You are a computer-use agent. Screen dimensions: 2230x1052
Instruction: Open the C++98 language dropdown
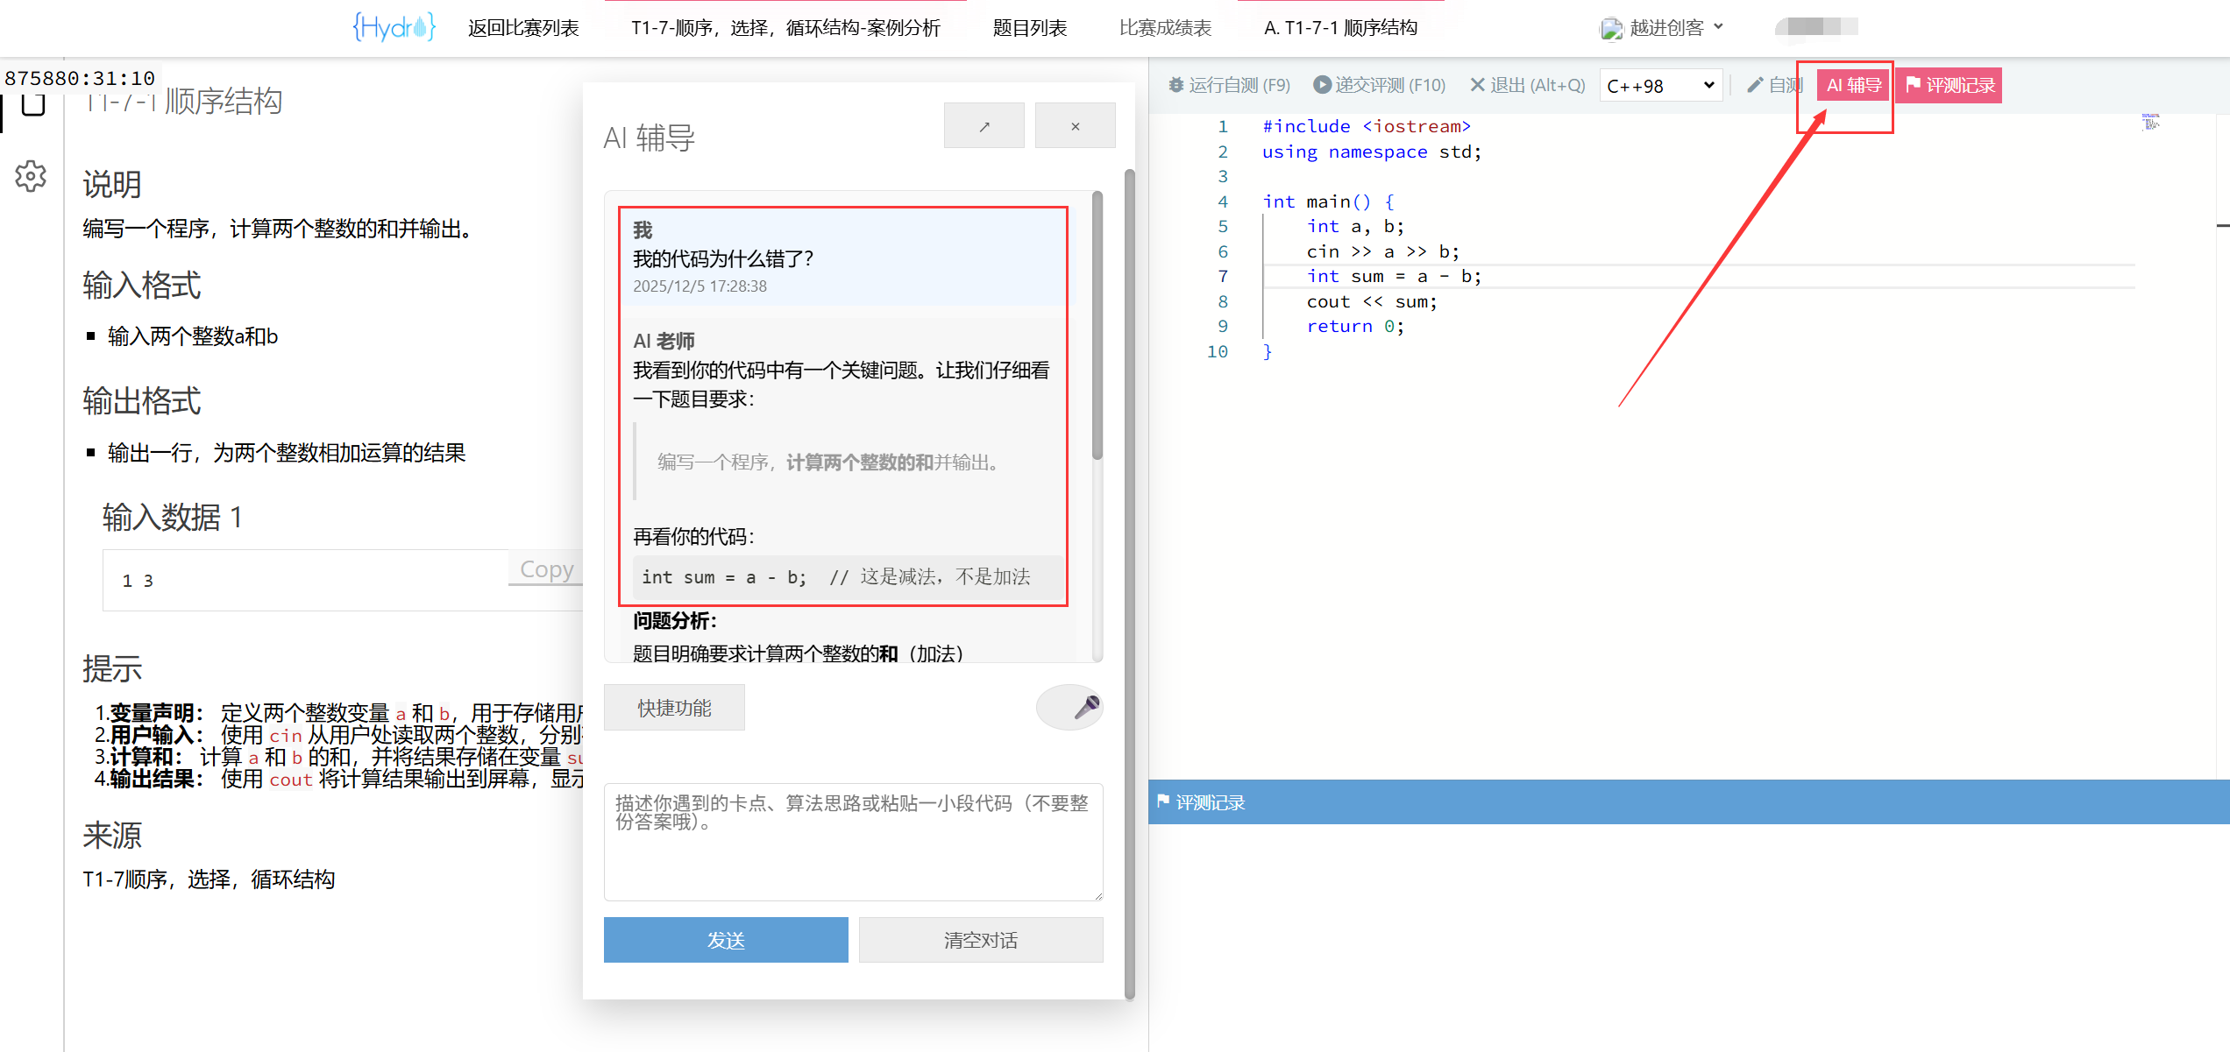tap(1660, 86)
